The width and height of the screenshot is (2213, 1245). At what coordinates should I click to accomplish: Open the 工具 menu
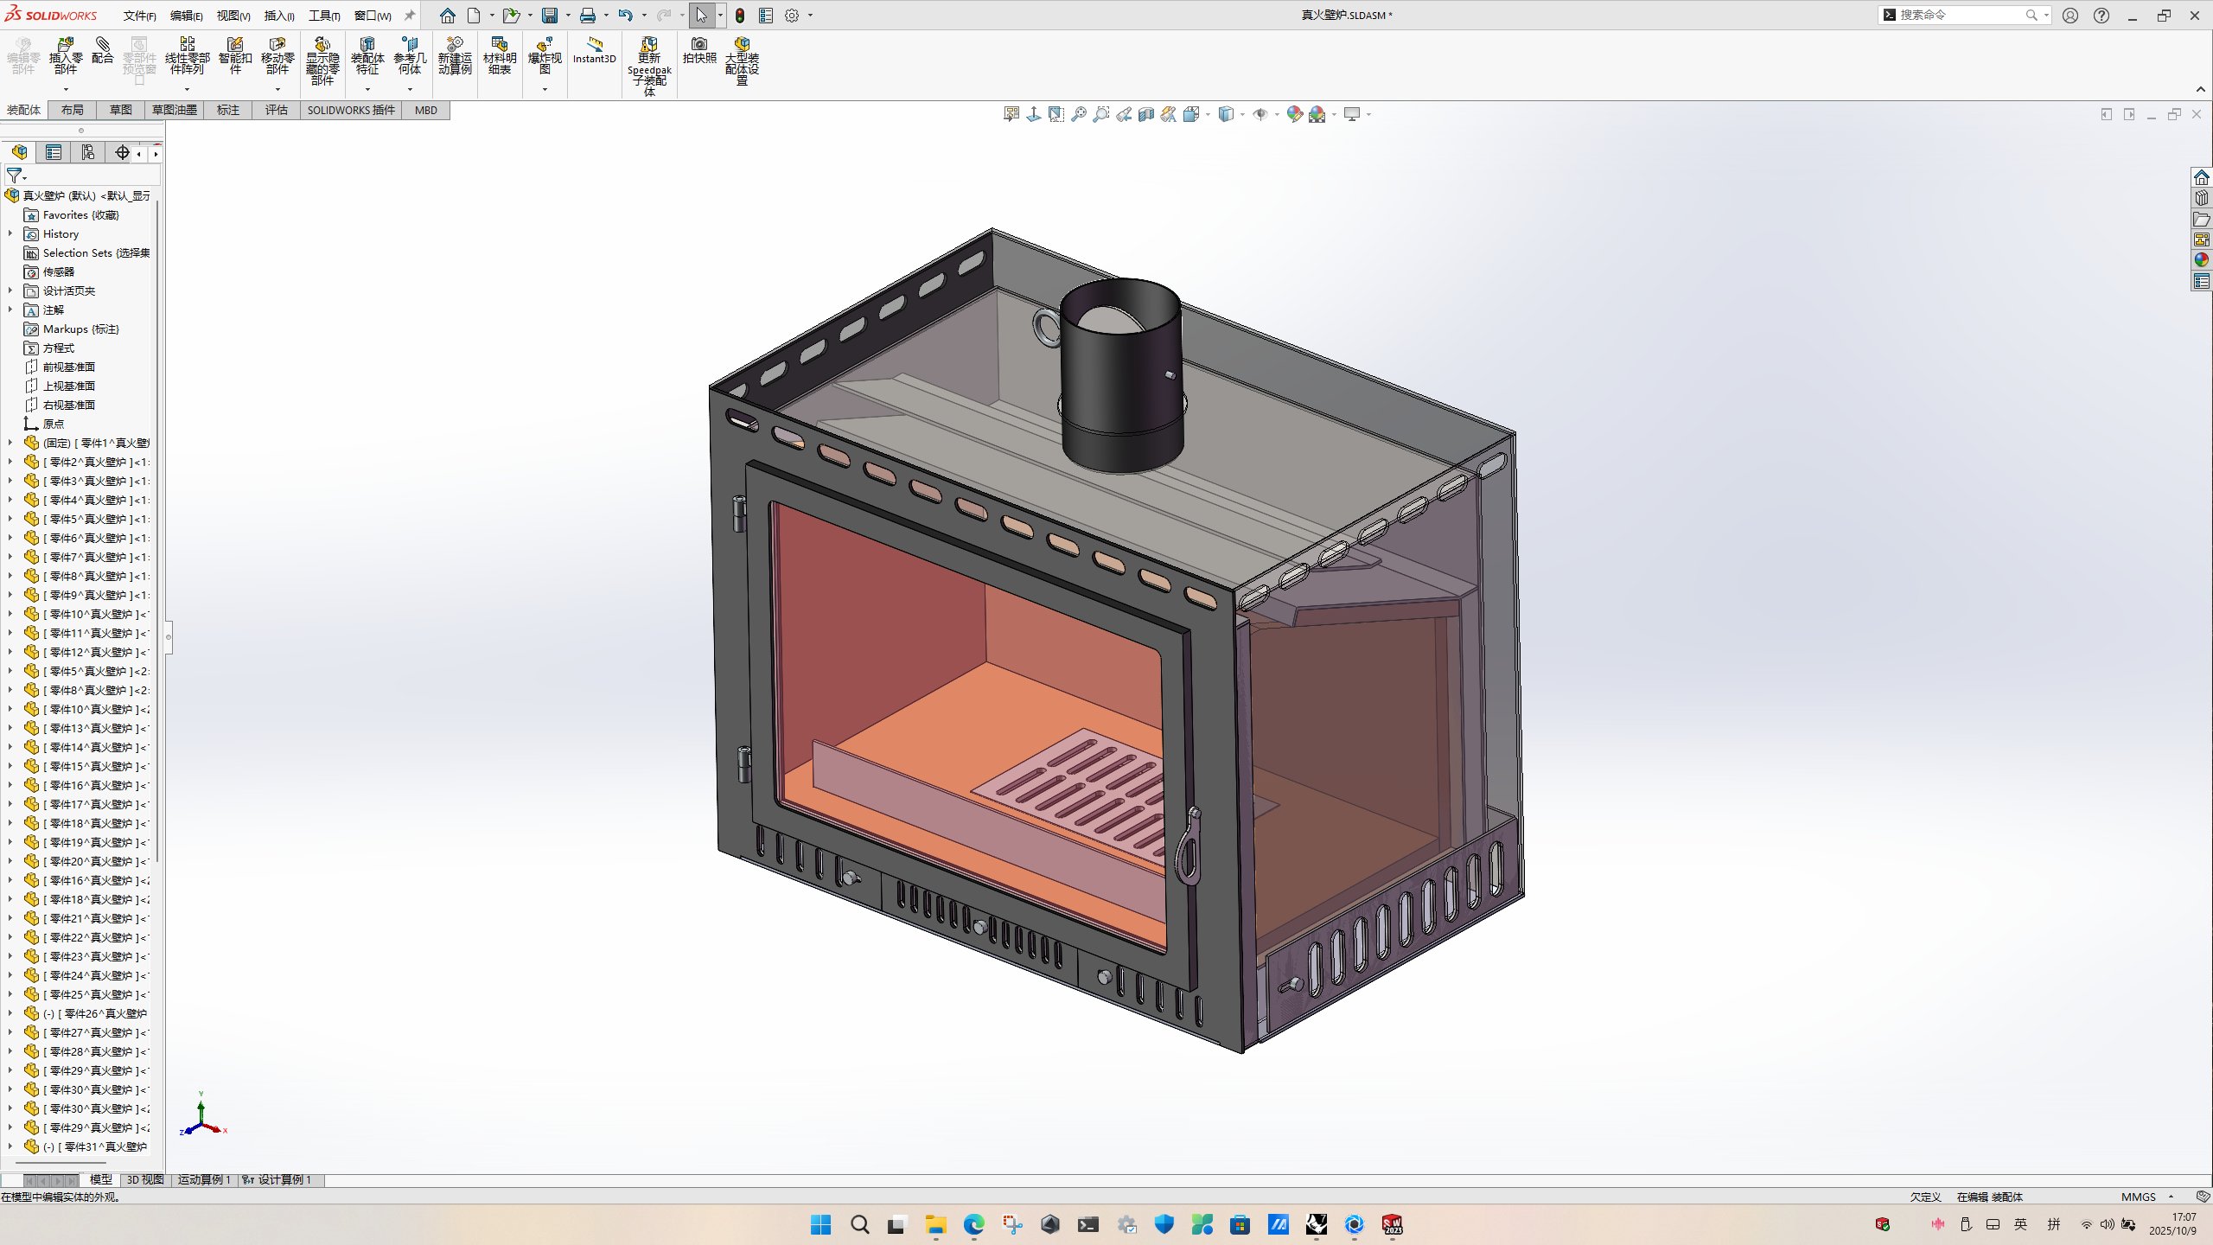[x=324, y=16]
